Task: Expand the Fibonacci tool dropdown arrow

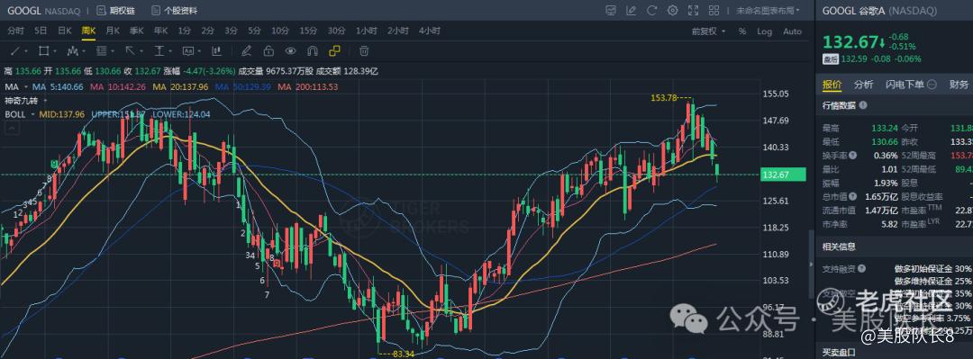Action: click(x=113, y=51)
